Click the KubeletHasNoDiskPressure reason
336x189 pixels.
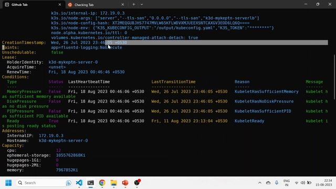pyautogui.click(x=264, y=101)
